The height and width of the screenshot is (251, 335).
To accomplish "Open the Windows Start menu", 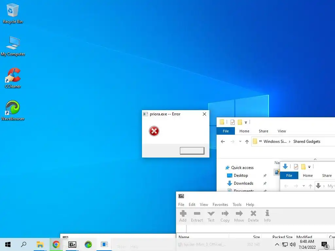I will 8,244.
